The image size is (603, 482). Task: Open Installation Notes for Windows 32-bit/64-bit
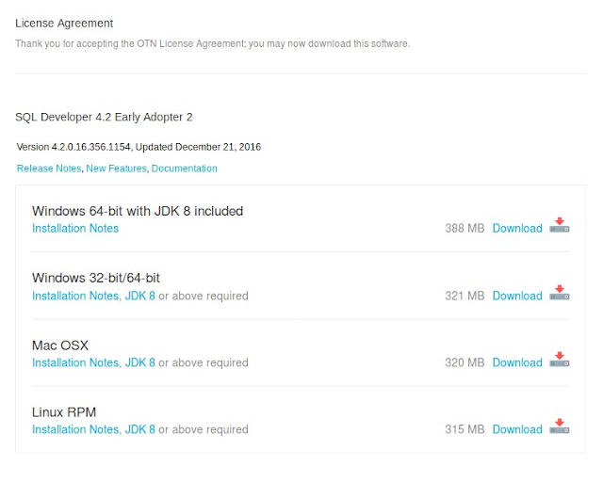(x=75, y=296)
